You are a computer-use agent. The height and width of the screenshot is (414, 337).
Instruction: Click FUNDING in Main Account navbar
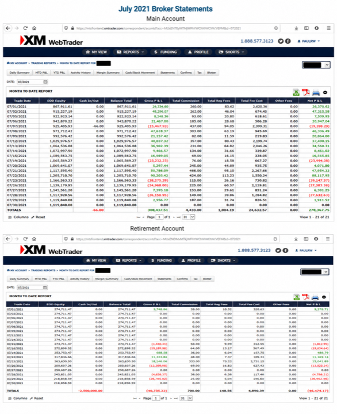166,52
